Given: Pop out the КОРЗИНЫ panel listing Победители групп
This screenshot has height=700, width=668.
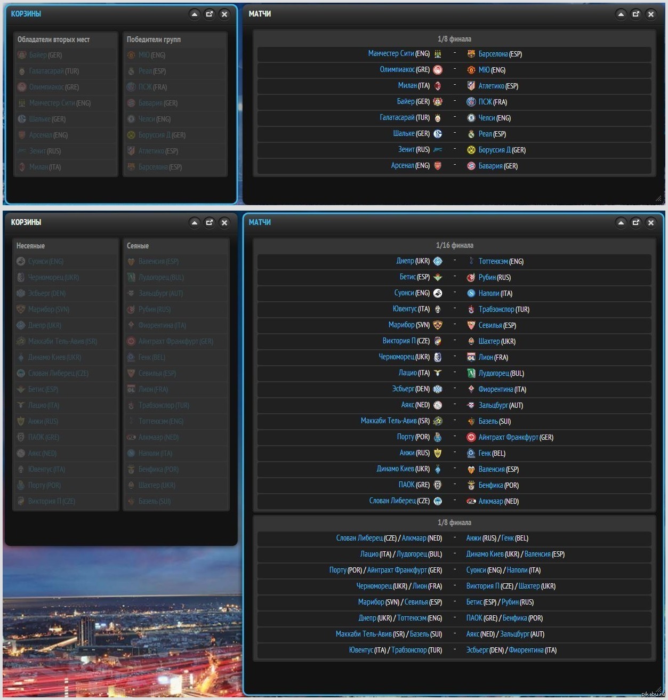Looking at the screenshot, I should pyautogui.click(x=210, y=14).
